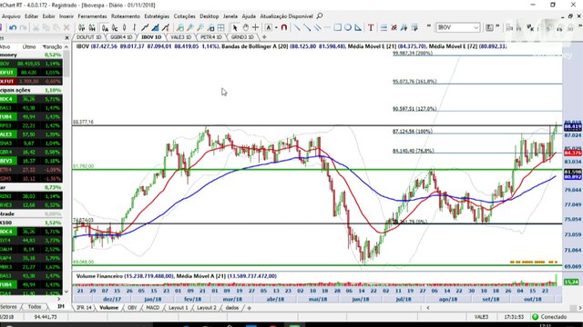Click the Conectado connection status indicator
Screen dimensions: 583x327
pyautogui.click(x=550, y=317)
